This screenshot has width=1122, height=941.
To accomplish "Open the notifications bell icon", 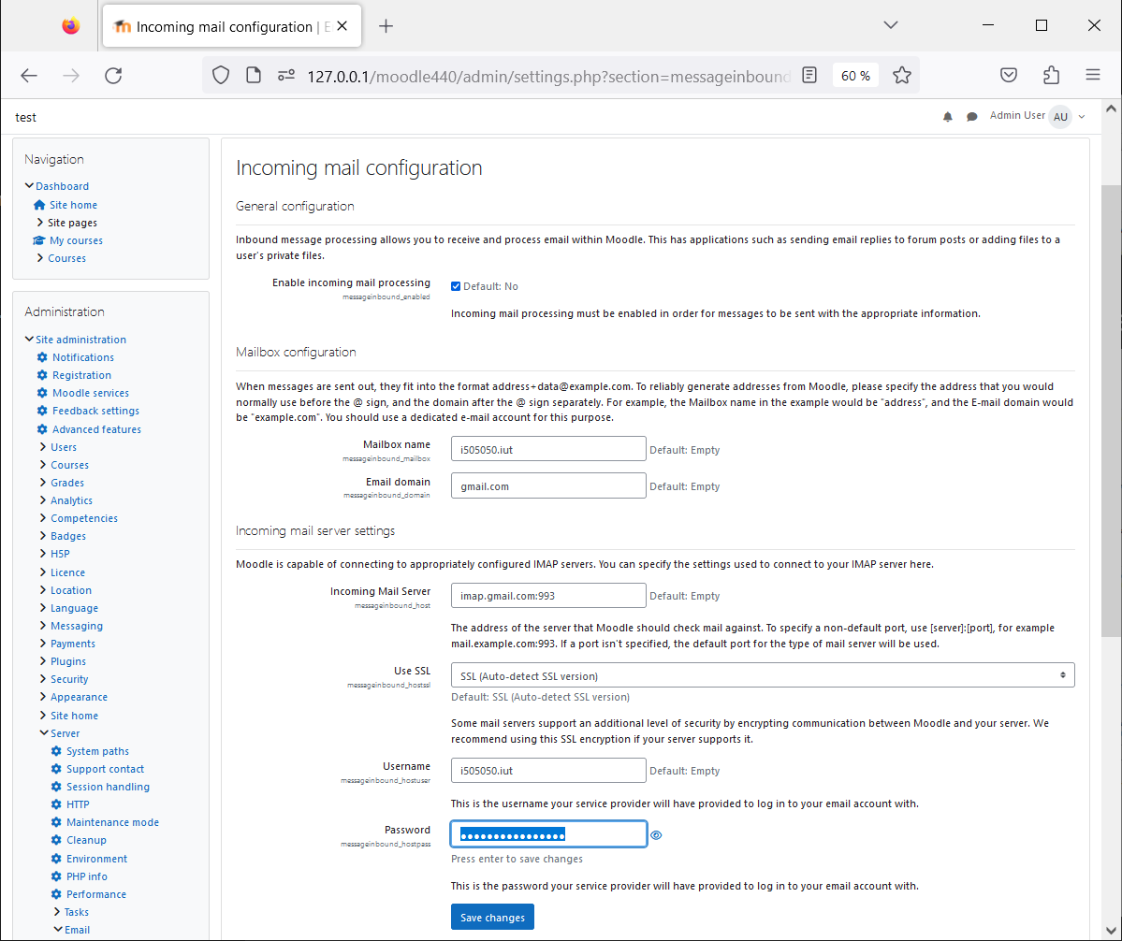I will tap(947, 117).
